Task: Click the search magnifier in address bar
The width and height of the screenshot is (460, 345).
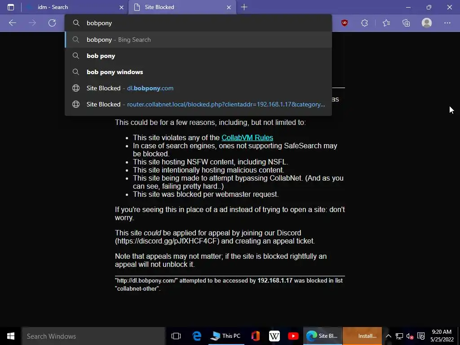Action: (76, 23)
